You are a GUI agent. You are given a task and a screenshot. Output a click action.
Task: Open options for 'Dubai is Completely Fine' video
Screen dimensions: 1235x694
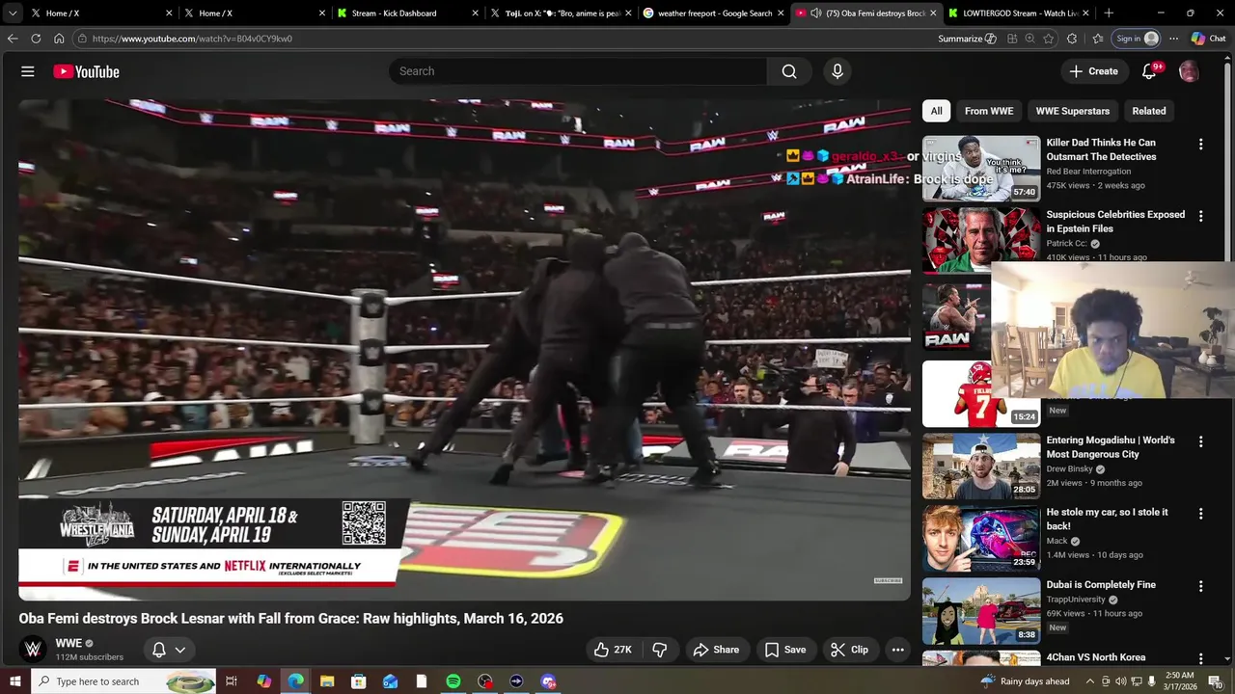click(1200, 586)
